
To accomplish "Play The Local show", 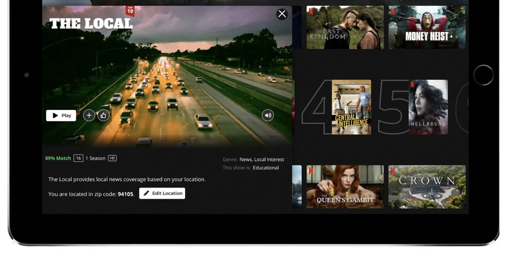I will pos(61,116).
